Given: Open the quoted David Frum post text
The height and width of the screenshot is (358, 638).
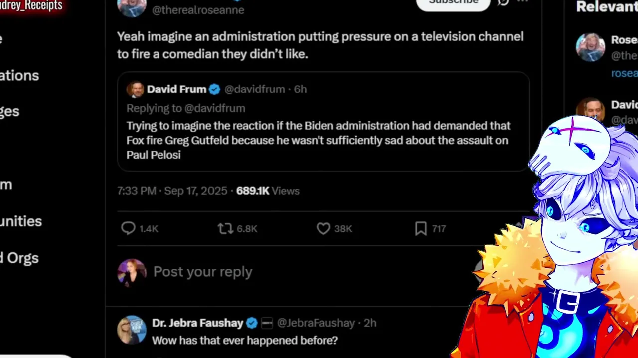Looking at the screenshot, I should (x=319, y=140).
